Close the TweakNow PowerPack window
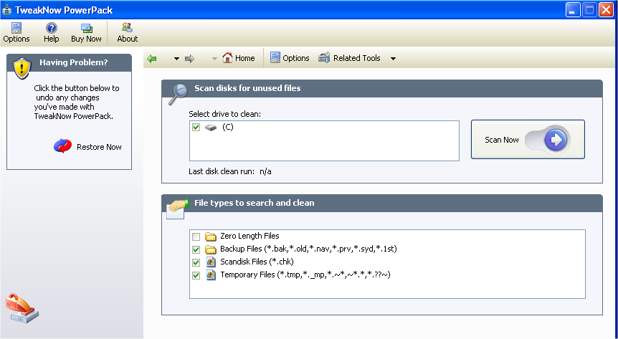618x339 pixels. (607, 10)
